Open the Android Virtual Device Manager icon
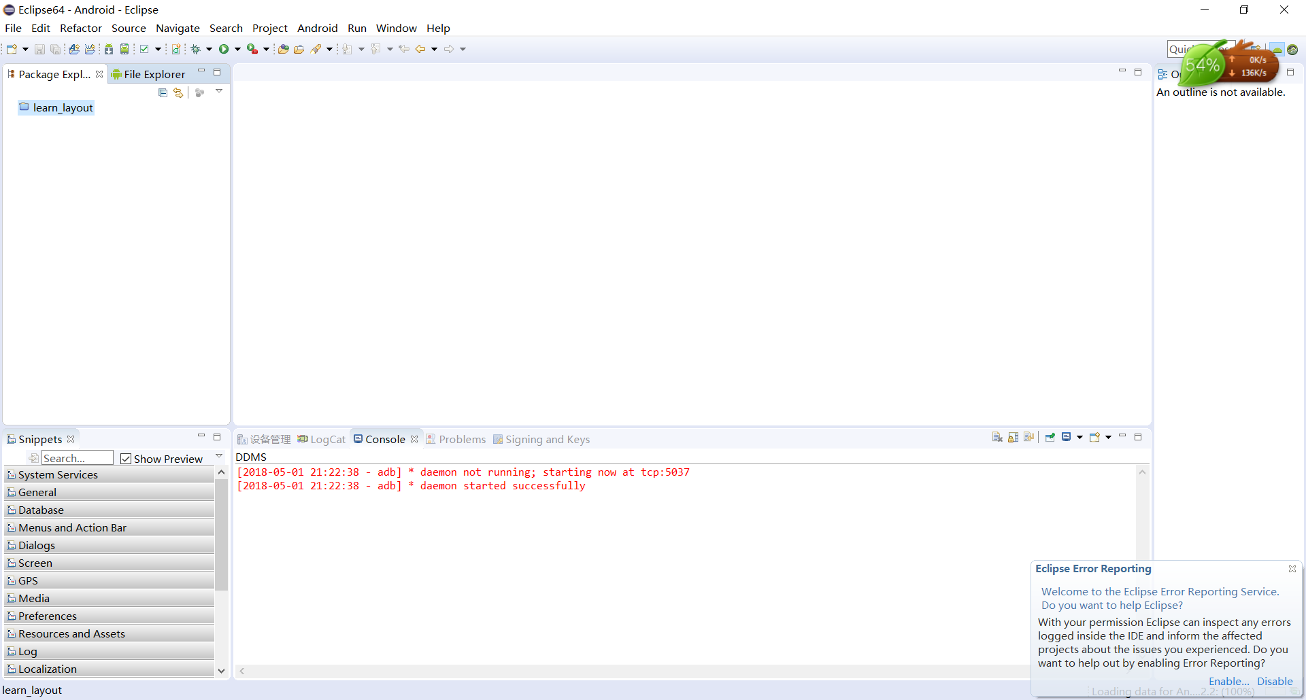 124,49
